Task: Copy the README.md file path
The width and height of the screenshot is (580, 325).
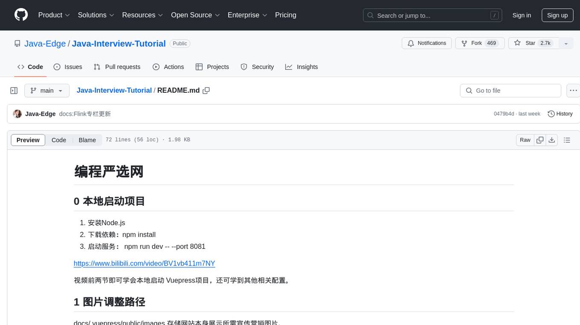Action: coord(206,91)
